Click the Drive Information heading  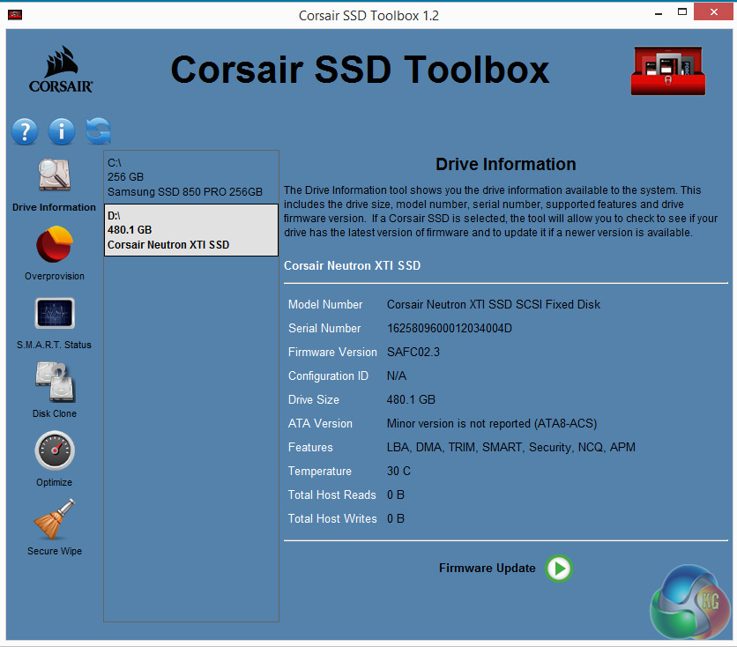pos(506,165)
